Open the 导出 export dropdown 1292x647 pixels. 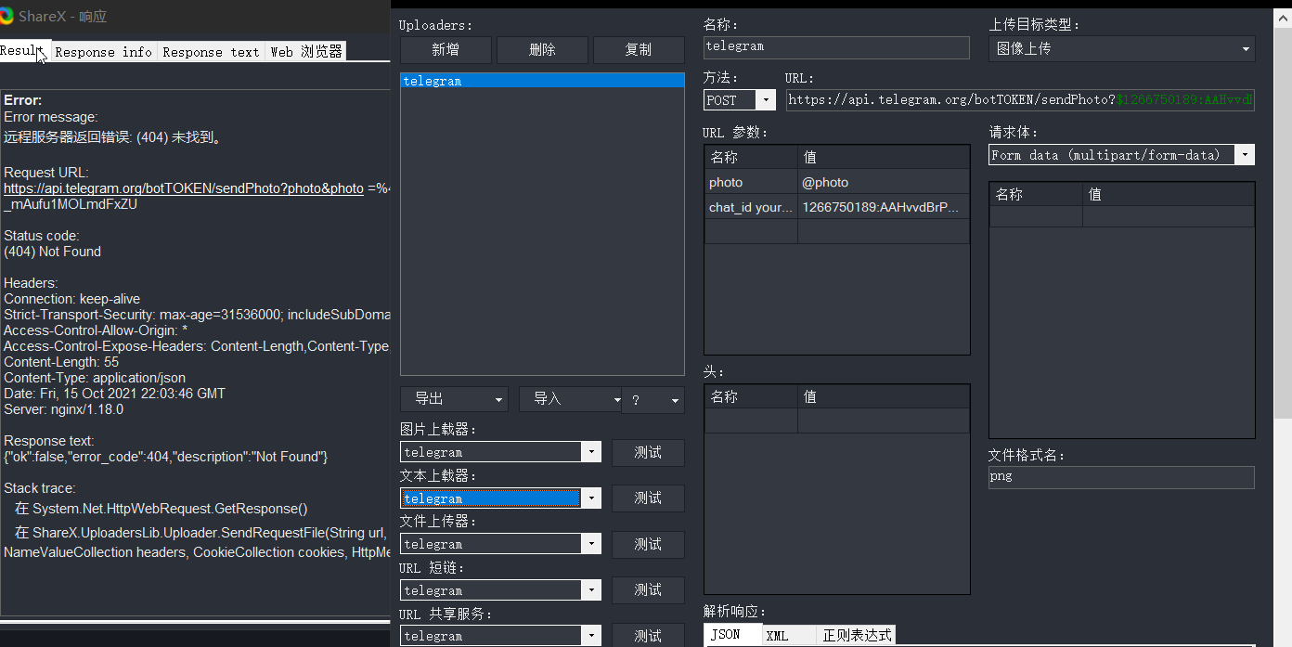[x=454, y=399]
